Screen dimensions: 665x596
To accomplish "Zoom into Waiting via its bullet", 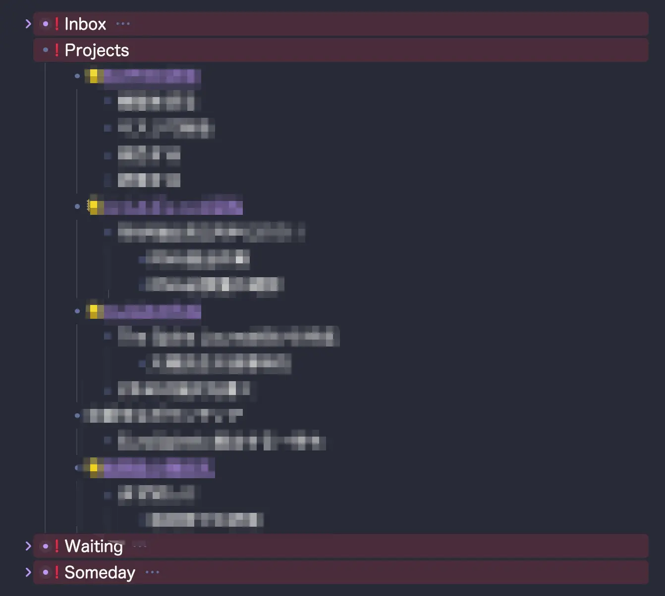I will pyautogui.click(x=46, y=546).
